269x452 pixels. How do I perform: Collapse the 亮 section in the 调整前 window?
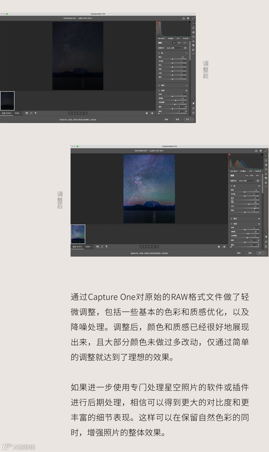pyautogui.click(x=159, y=53)
